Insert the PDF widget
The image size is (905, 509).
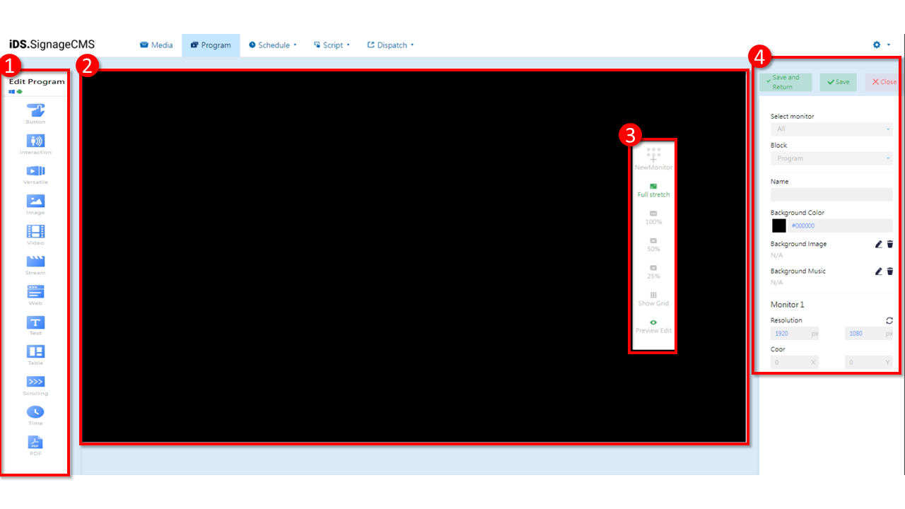(35, 443)
